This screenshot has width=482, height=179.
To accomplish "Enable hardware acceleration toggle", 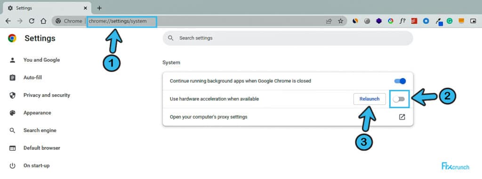I will pyautogui.click(x=399, y=99).
